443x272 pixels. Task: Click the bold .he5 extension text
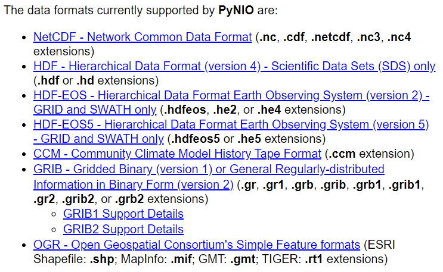coord(249,139)
